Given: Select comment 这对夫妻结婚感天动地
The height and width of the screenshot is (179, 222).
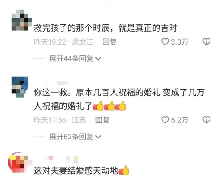Looking at the screenshot, I should click(x=76, y=171).
